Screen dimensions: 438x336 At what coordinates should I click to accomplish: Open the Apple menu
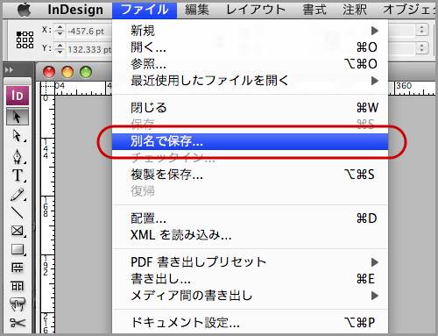(x=24, y=10)
